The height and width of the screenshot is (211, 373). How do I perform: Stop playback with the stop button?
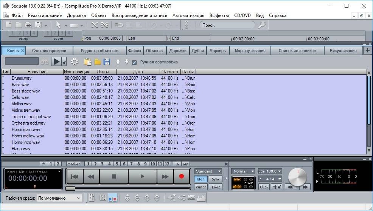pyautogui.click(x=114, y=176)
